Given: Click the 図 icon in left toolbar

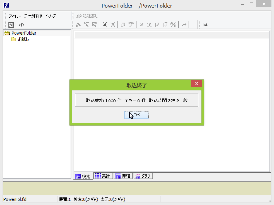Looking at the screenshot, I should 11,25.
